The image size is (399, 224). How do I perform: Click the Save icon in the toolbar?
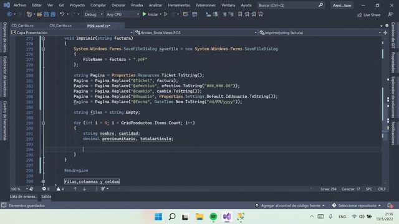[46, 14]
